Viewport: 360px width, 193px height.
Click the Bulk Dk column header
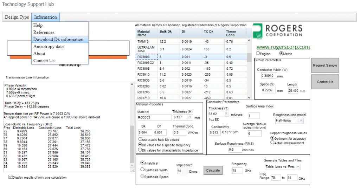pos(168,33)
